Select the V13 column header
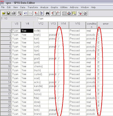The width and height of the screenshot is (113, 116). tap(53, 25)
